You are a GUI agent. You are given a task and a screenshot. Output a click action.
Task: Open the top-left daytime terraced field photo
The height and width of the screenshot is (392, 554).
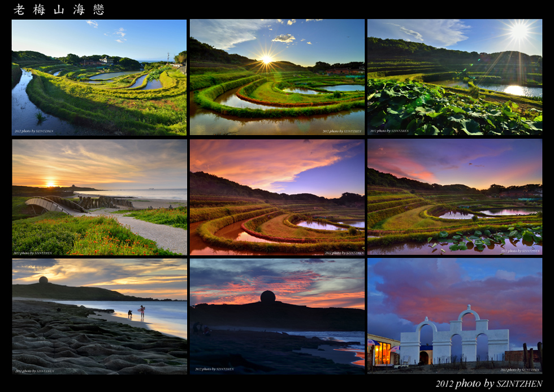pyautogui.click(x=99, y=77)
